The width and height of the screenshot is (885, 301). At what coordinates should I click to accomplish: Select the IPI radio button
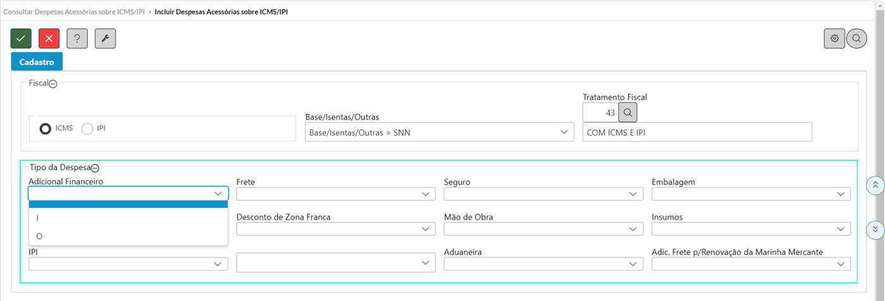(87, 128)
